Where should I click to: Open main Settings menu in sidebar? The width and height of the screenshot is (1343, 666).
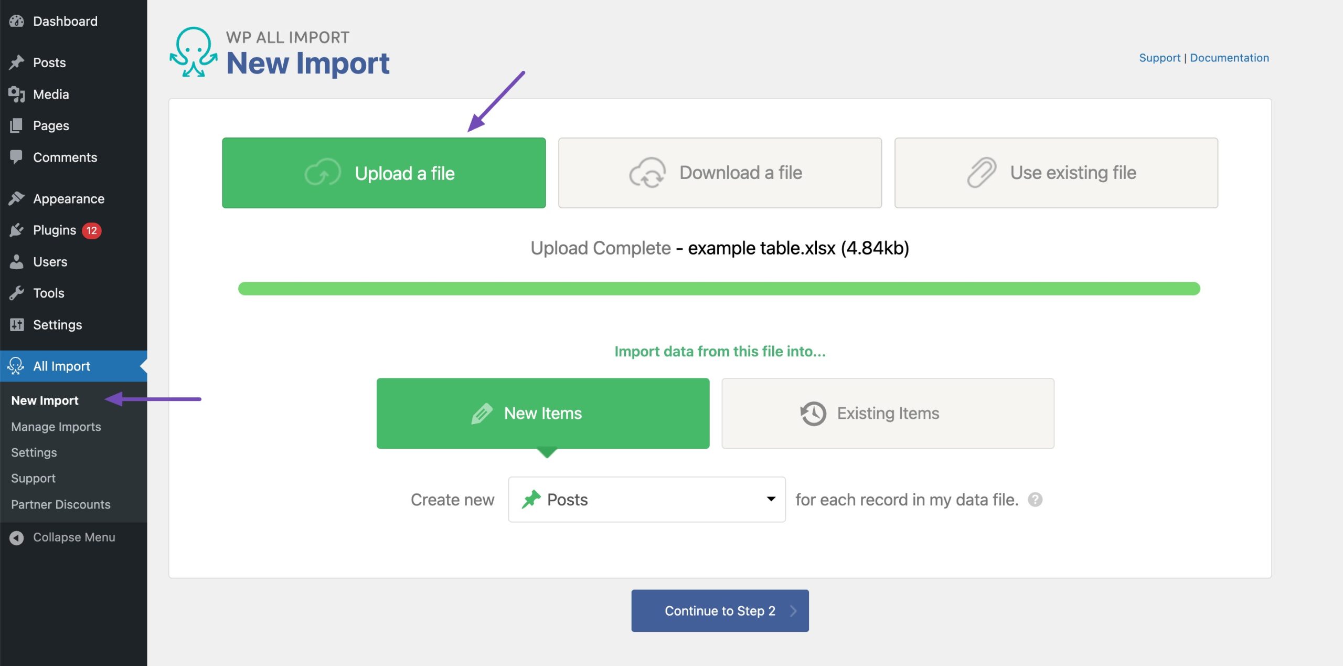click(73, 324)
